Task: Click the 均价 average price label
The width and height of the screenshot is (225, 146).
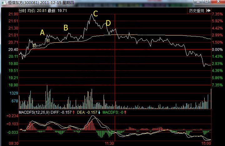Action: click(31, 10)
